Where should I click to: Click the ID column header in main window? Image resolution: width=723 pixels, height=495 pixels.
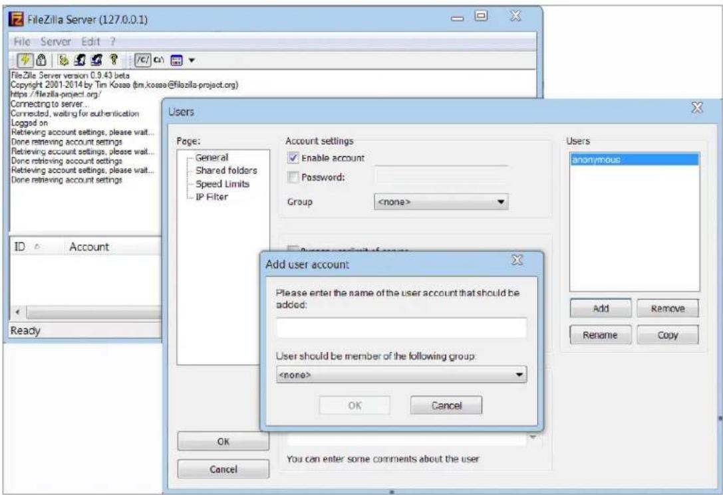pos(20,247)
